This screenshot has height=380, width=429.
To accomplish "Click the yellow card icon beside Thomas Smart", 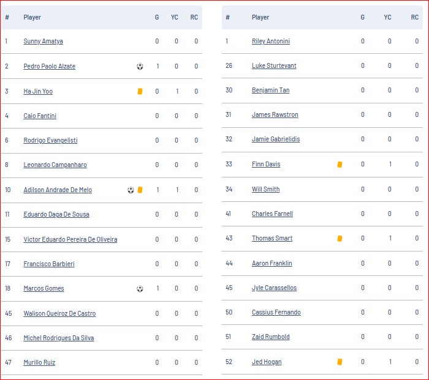I will (x=340, y=239).
